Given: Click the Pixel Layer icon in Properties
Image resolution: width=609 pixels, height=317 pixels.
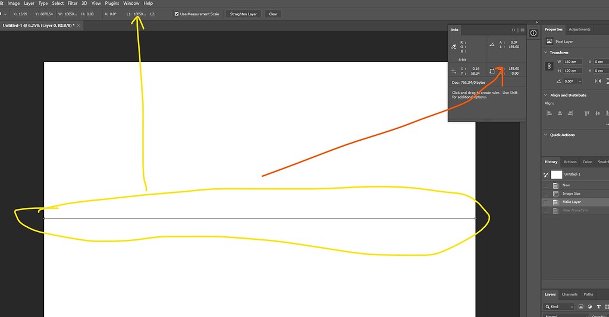Looking at the screenshot, I should (549, 41).
